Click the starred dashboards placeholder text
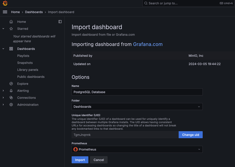The width and height of the screenshot is (235, 167). [x=34, y=39]
